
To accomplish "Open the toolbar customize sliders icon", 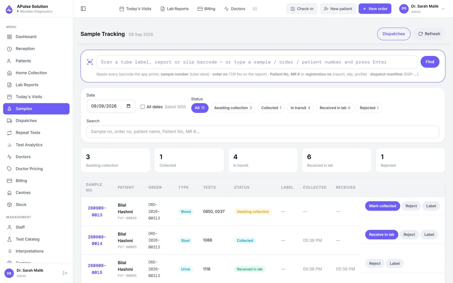I will (255, 9).
